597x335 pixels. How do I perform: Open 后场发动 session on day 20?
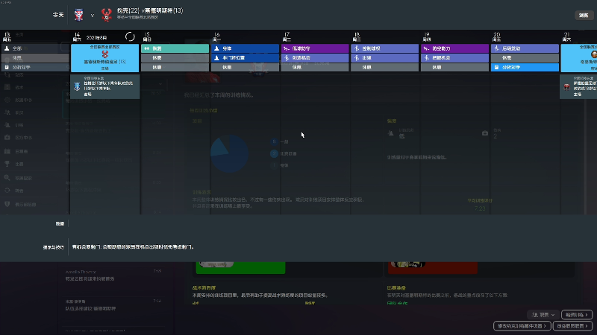[x=525, y=48]
